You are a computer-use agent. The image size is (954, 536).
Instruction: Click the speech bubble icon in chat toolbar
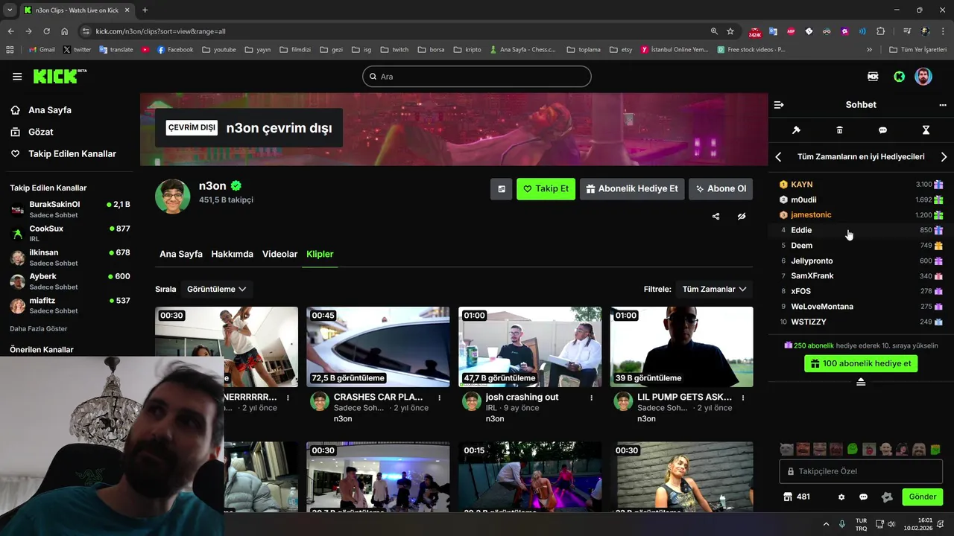coord(882,130)
